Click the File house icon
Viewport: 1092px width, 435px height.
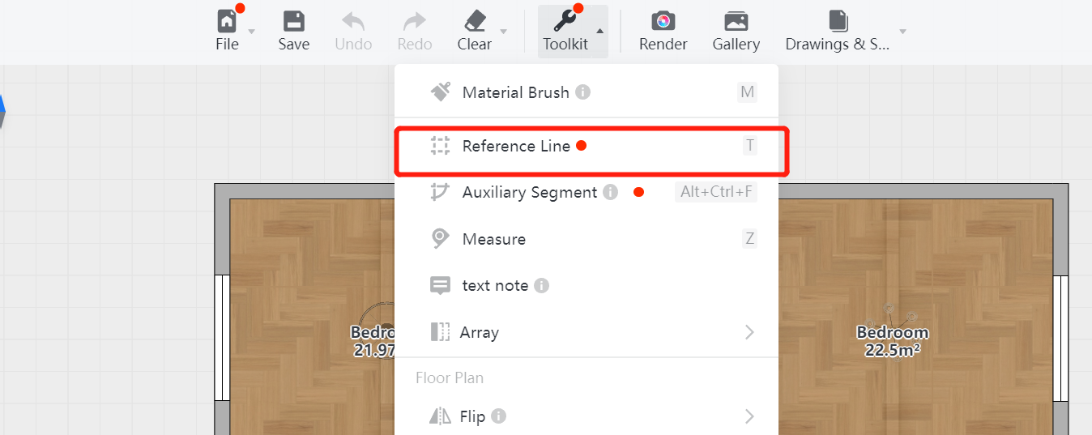click(x=228, y=21)
